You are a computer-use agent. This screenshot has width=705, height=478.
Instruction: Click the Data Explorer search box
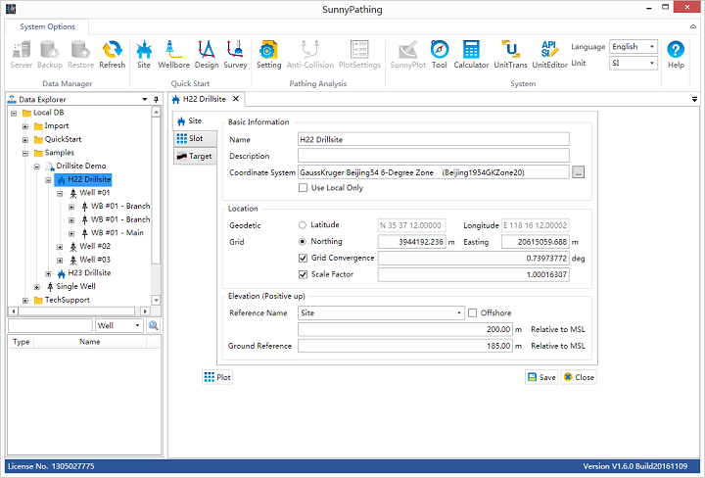50,325
